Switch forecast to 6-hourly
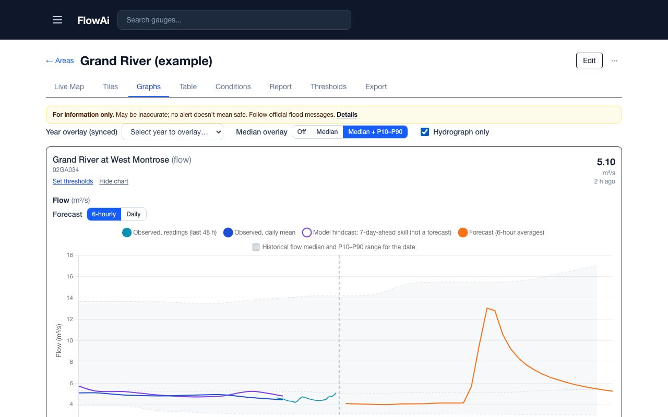This screenshot has height=417, width=668. pos(104,214)
